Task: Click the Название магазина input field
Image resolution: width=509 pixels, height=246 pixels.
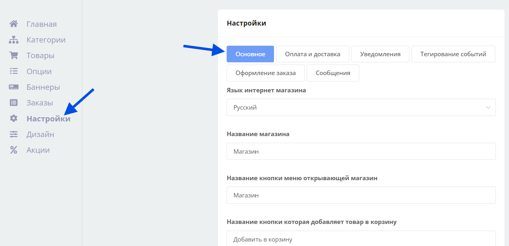Action: [x=361, y=151]
